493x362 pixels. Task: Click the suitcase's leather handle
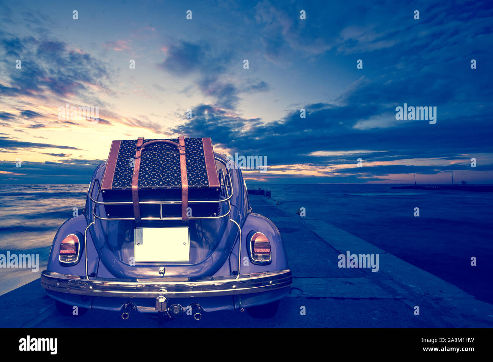tap(159, 144)
